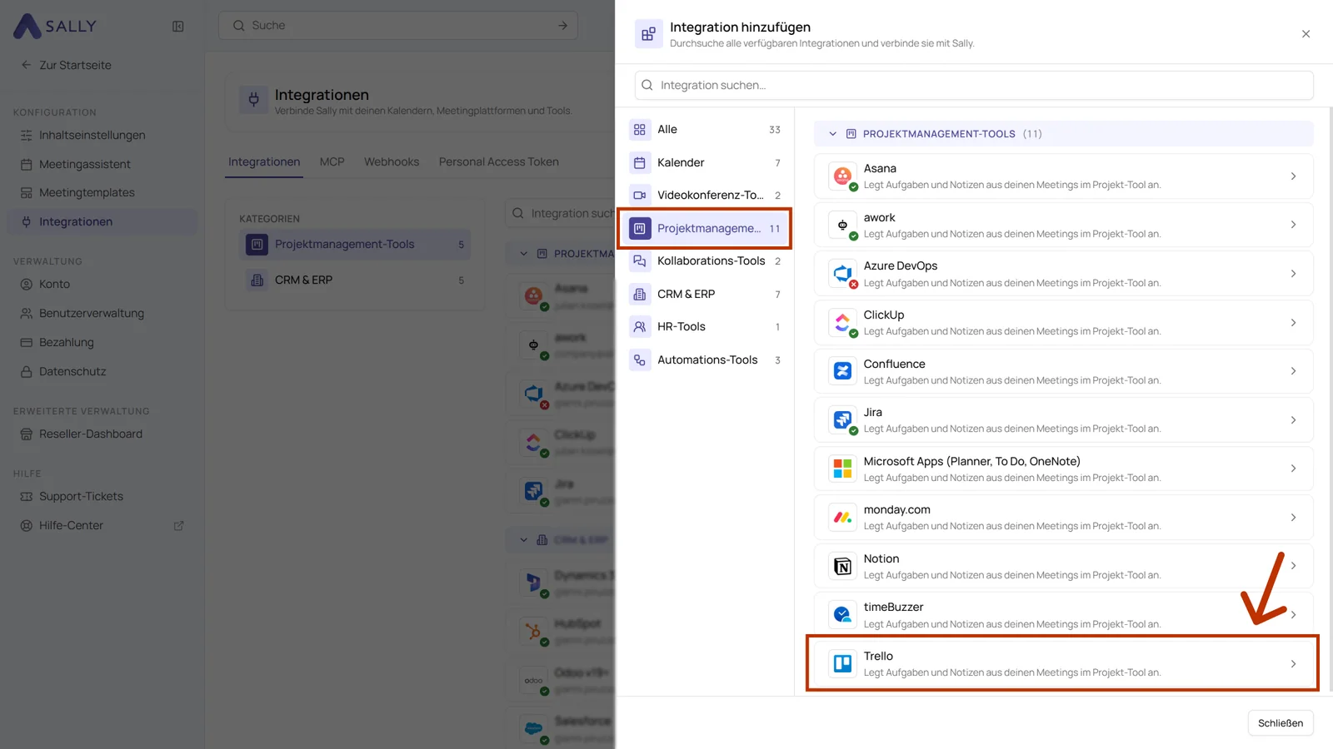
Task: Click the magnifier icon in Integration suchen field
Action: coord(647,85)
